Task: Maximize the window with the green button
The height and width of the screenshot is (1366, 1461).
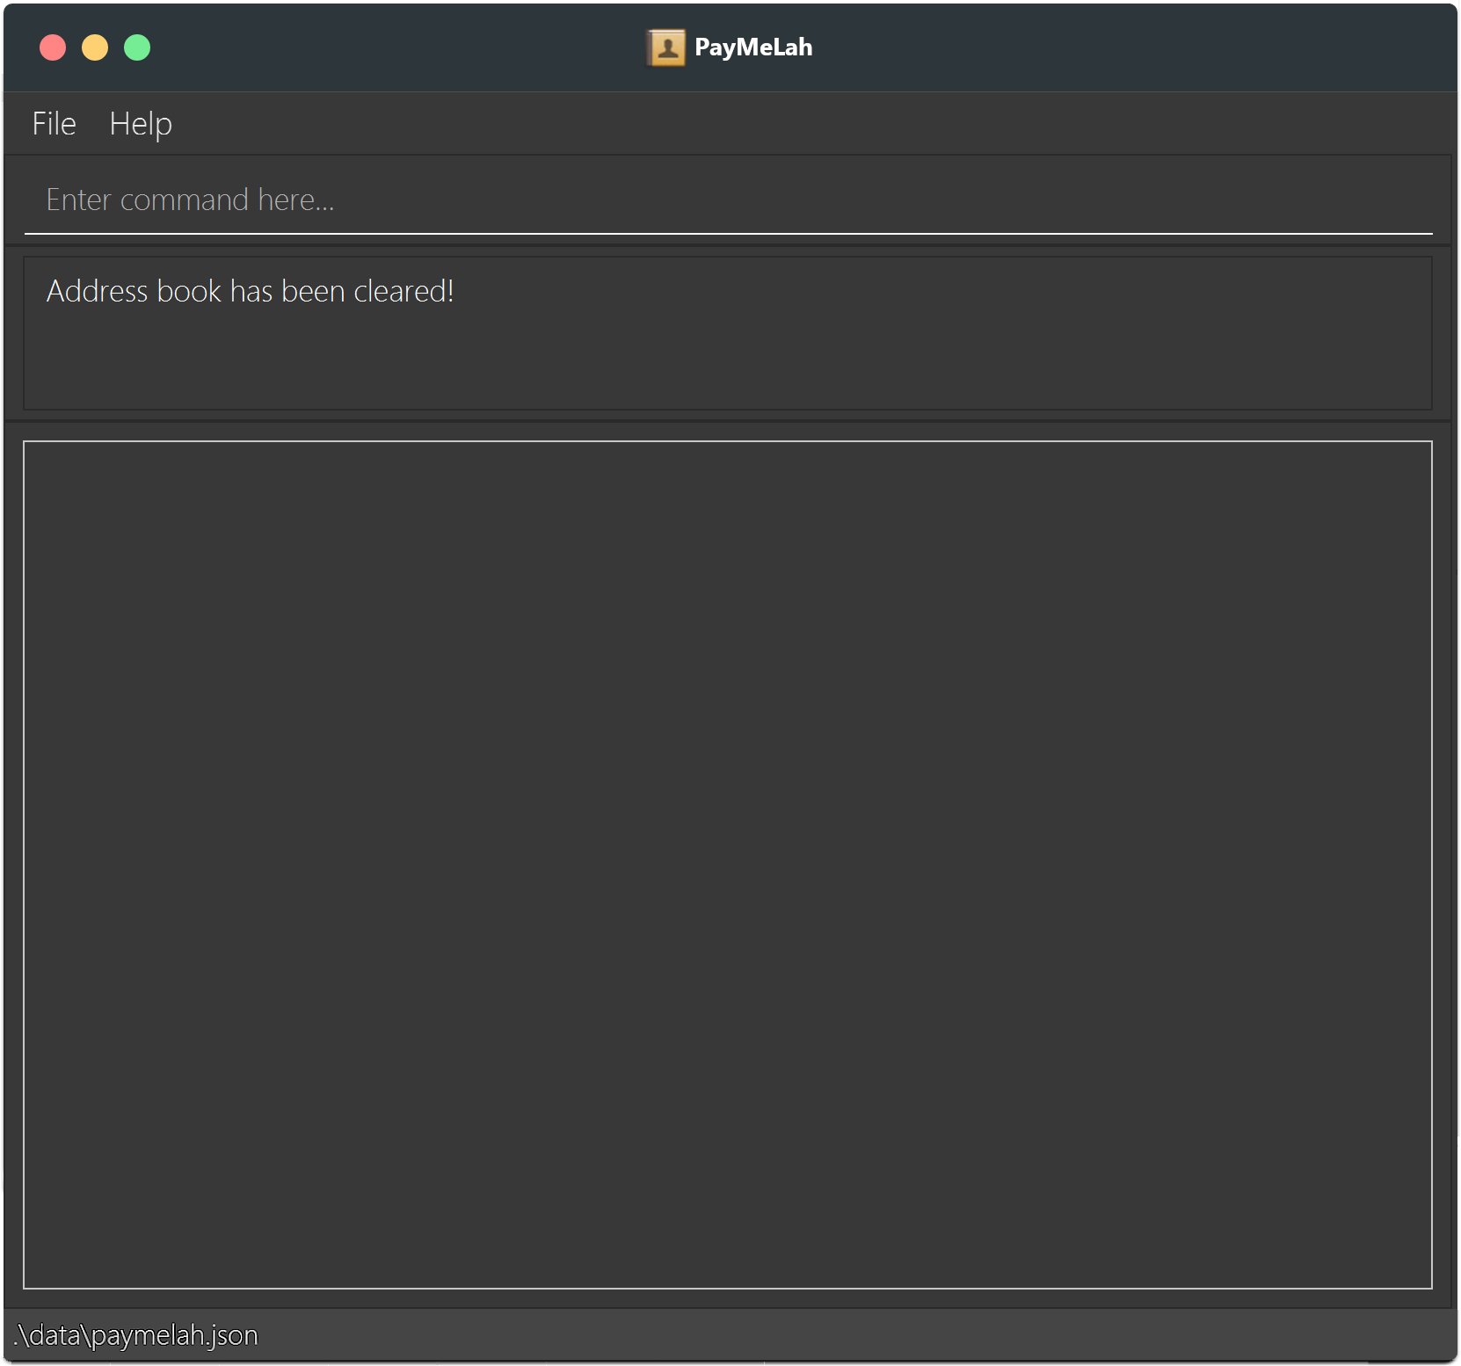Action: point(137,47)
